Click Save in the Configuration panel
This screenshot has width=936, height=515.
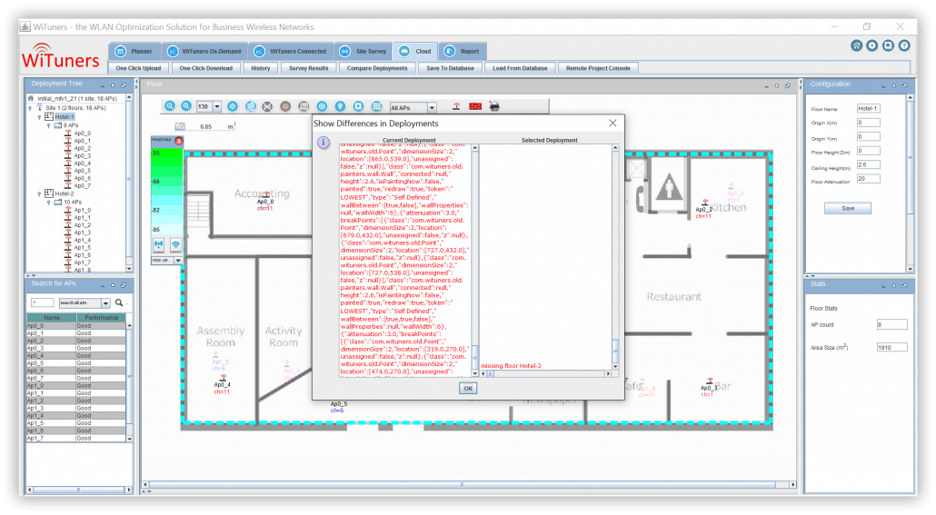click(x=848, y=208)
